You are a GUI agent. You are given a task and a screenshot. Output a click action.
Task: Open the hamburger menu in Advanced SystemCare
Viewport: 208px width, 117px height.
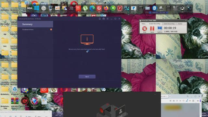click(x=108, y=19)
